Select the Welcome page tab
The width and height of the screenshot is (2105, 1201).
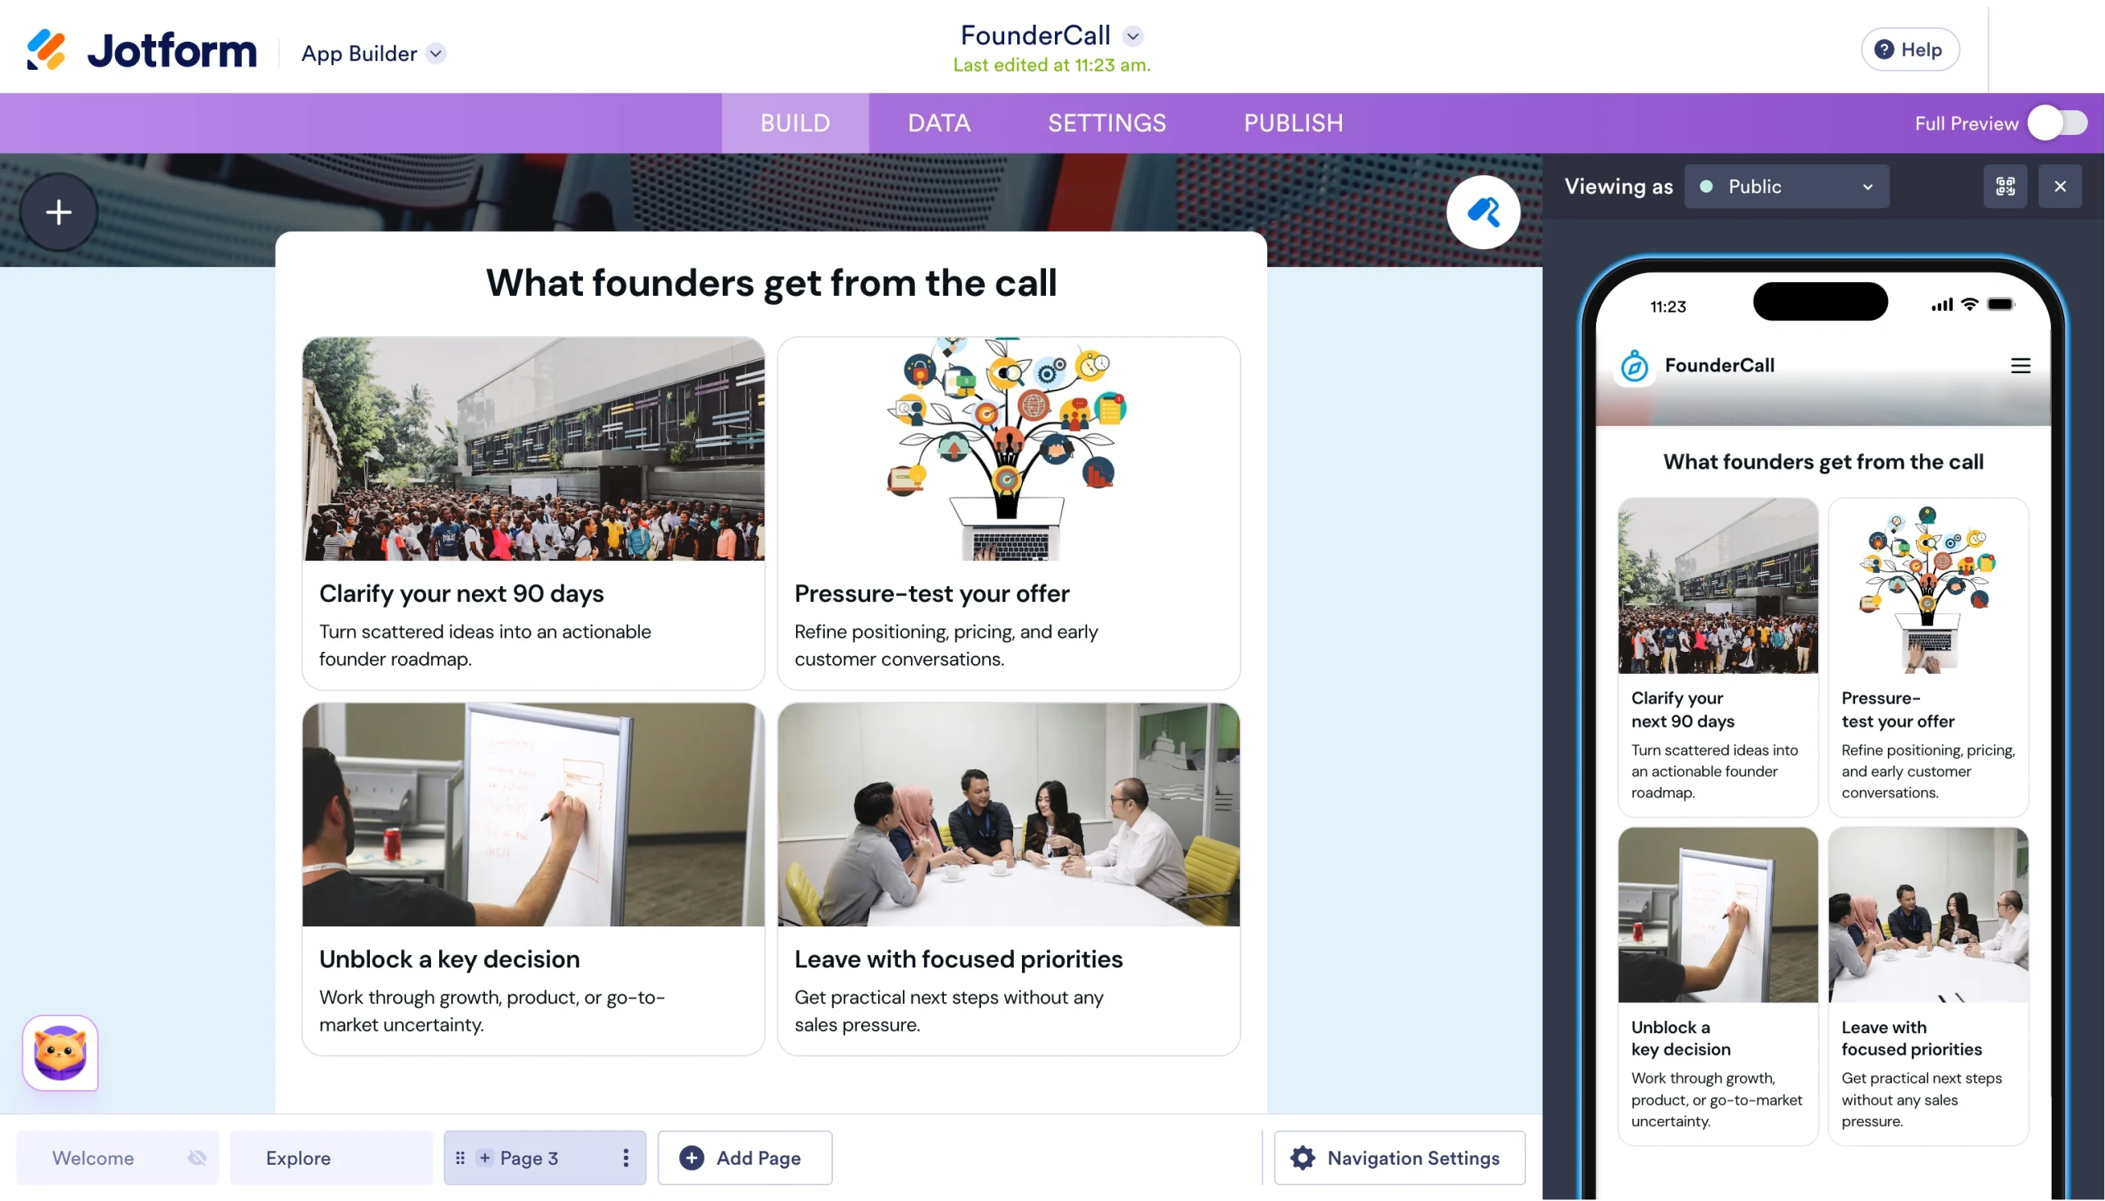tap(117, 1157)
